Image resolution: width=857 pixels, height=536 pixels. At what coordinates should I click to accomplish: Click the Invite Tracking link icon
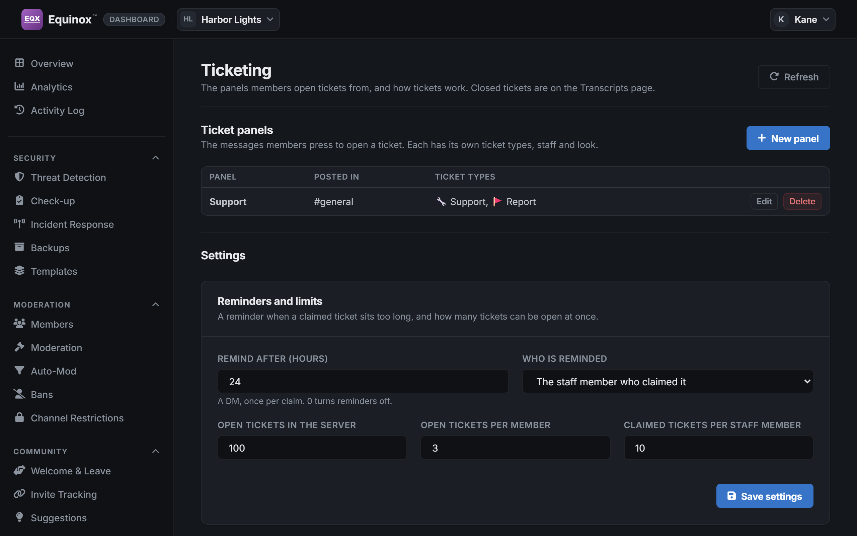pos(19,493)
